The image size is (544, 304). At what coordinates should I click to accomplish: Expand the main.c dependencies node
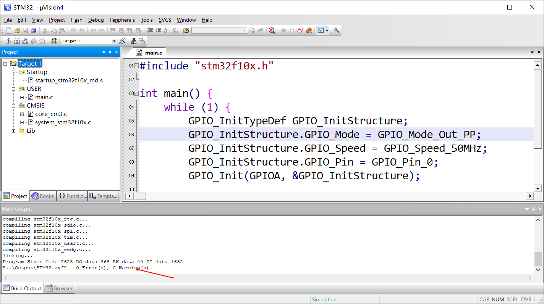click(x=22, y=97)
